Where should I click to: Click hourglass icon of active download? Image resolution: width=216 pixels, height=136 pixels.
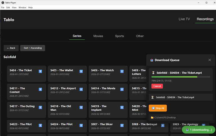153,73
